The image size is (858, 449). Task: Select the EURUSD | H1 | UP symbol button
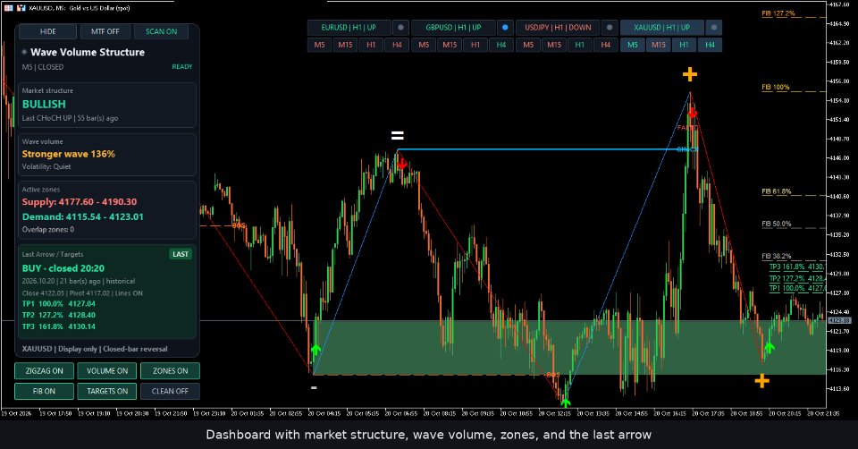349,28
